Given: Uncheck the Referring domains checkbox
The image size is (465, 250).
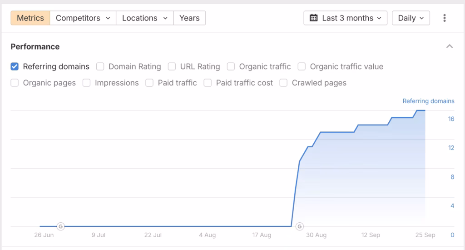Looking at the screenshot, I should (15, 66).
